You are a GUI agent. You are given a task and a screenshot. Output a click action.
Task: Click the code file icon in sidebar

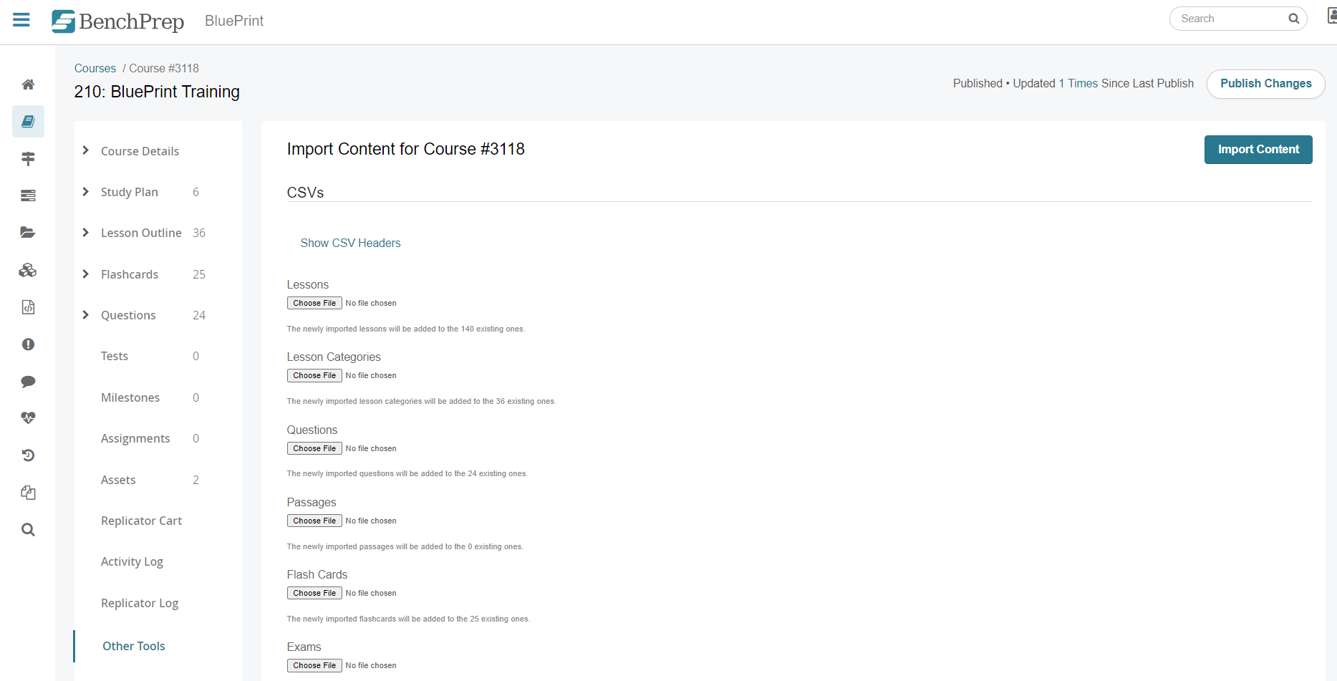tap(28, 307)
